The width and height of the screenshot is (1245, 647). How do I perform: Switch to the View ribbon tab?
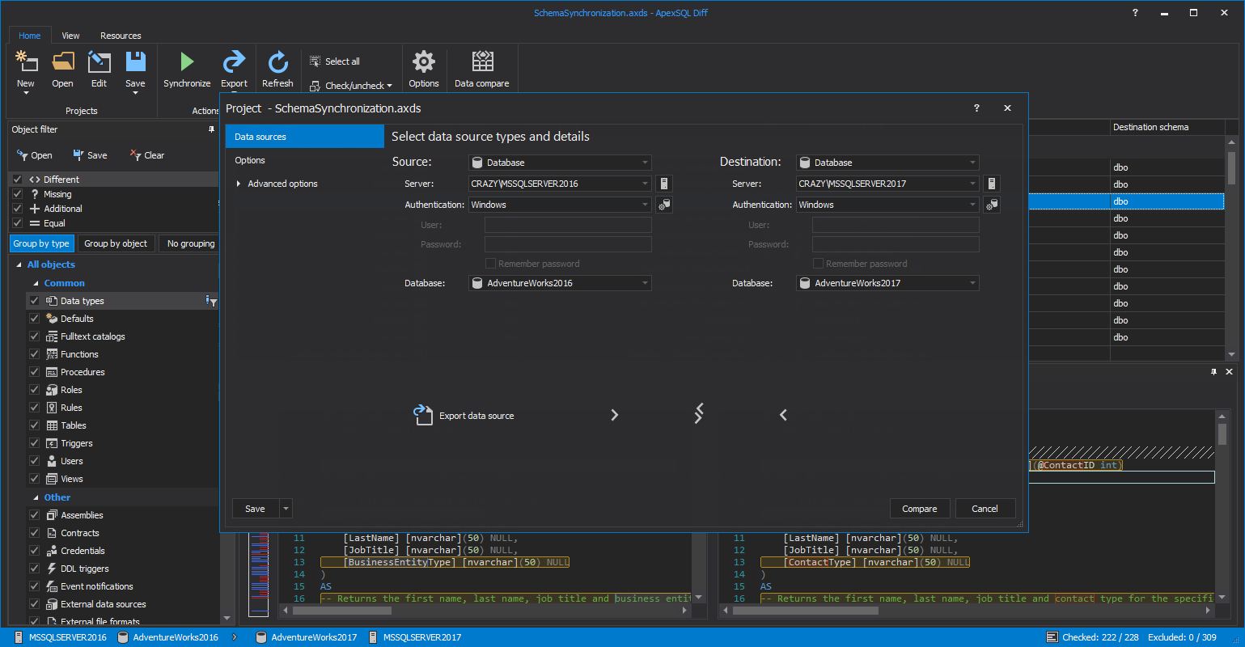(x=71, y=36)
